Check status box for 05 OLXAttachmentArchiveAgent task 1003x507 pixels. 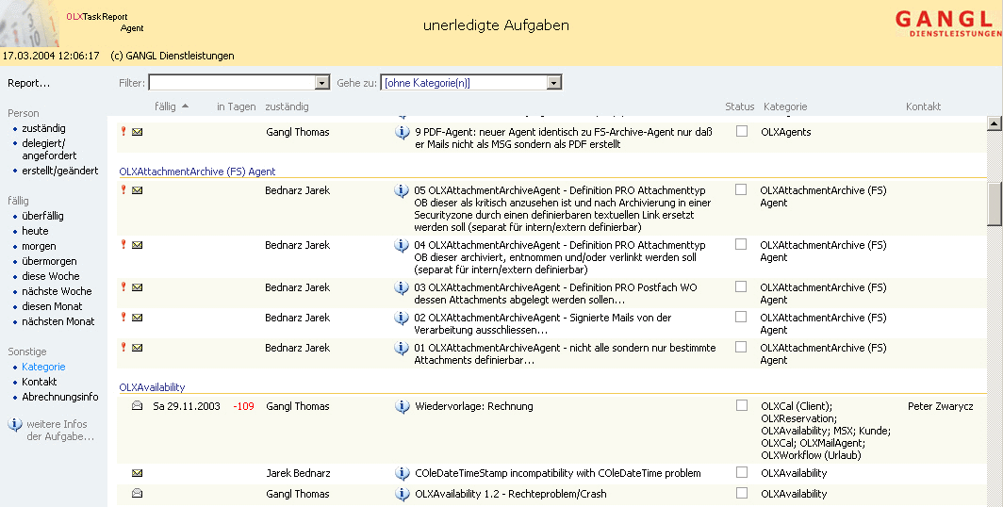point(741,189)
